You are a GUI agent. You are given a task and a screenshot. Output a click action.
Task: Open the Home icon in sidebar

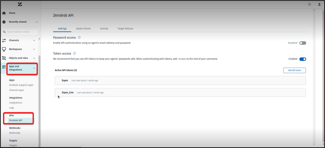coord(4,13)
